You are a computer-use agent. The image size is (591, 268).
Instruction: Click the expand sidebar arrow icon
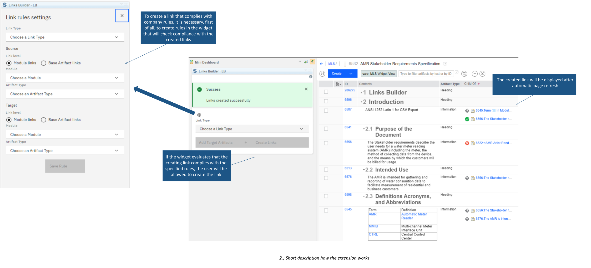point(322,74)
